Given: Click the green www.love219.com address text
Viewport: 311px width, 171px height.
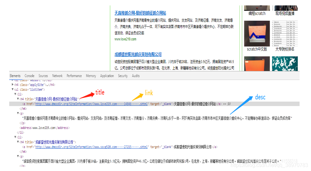Looking at the screenshot, I should click(125, 39).
